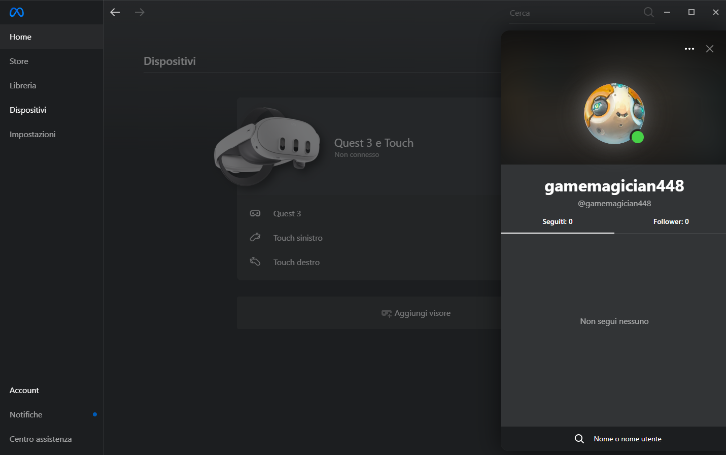Viewport: 726px width, 455px height.
Task: Close the profile panel with X
Action: click(x=710, y=49)
